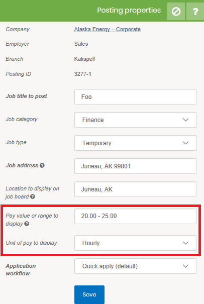This screenshot has height=304, width=204.
Task: Open the Unit of pay Hourly dropdown
Action: click(135, 243)
